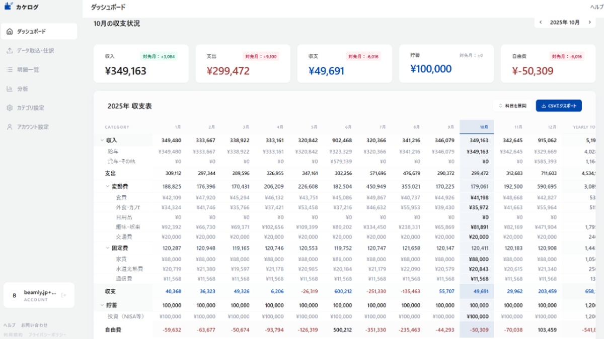The height and width of the screenshot is (339, 604).
Task: Go to the next month with the right chevron
Action: (x=589, y=23)
